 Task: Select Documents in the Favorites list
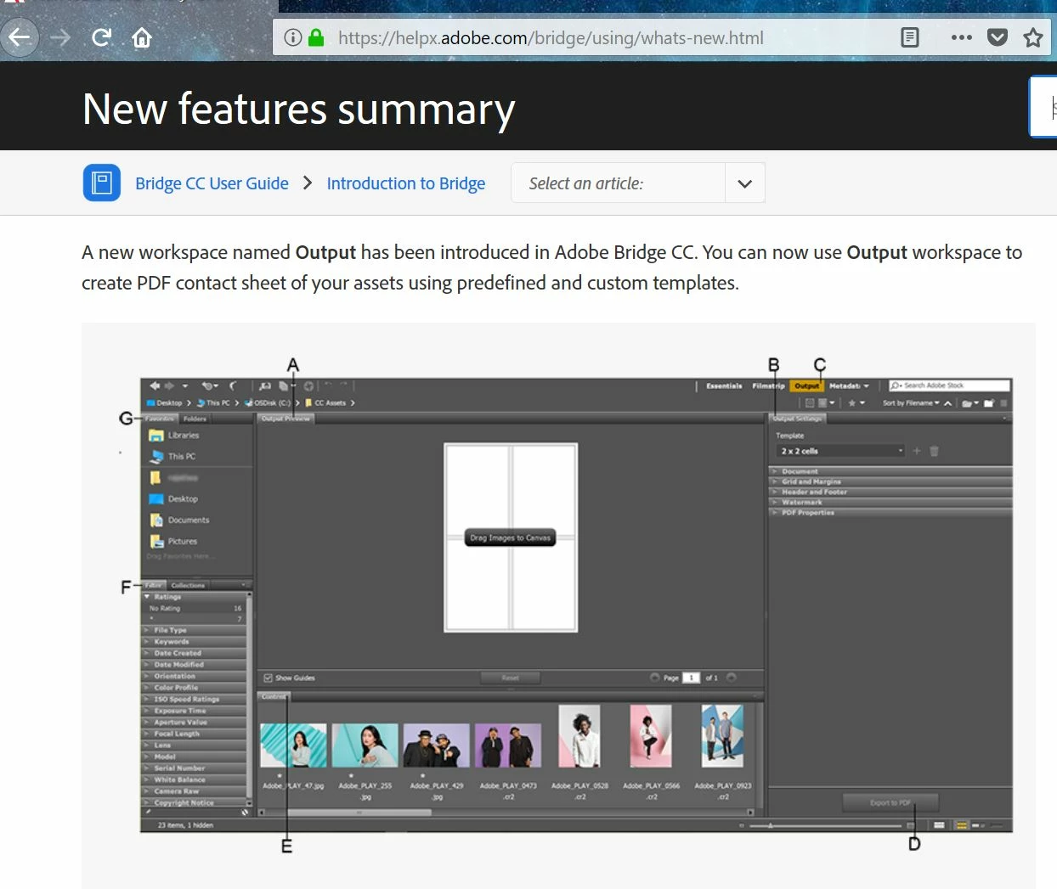pyautogui.click(x=179, y=520)
